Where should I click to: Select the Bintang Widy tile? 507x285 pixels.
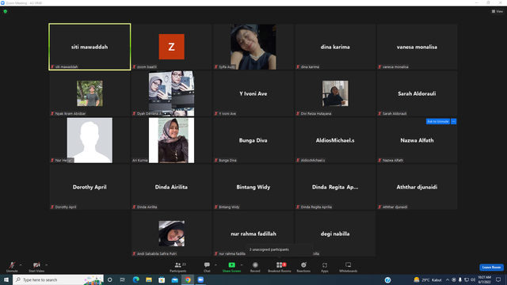[253, 187]
